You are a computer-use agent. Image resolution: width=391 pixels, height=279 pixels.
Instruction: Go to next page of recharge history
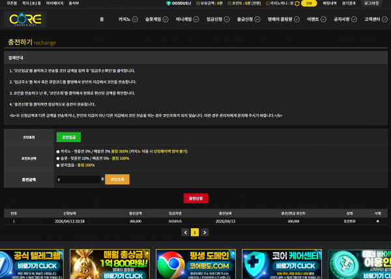(205, 231)
